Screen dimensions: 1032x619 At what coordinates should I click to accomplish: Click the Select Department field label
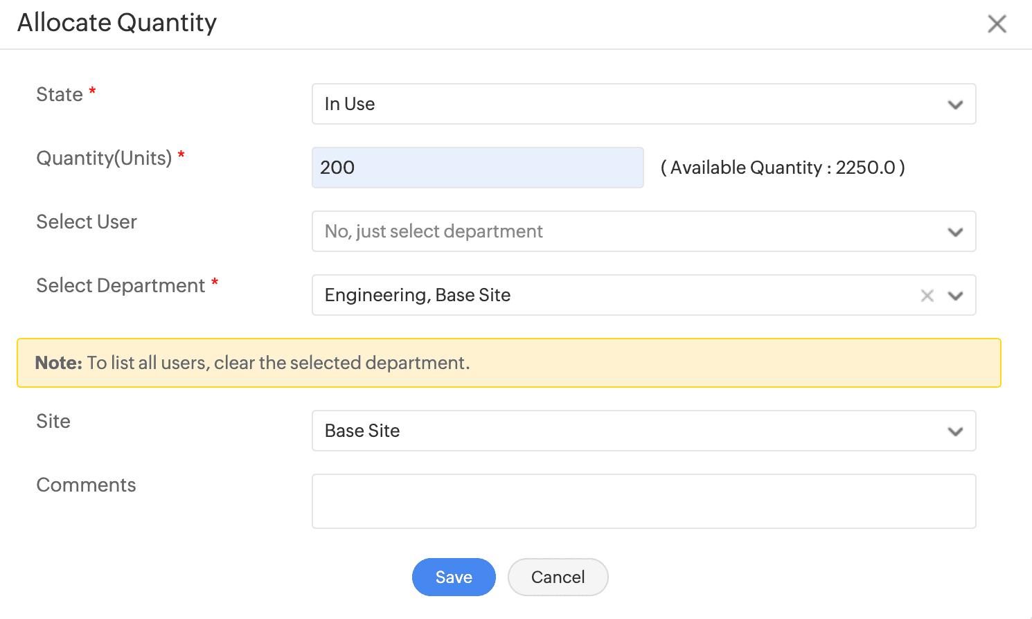[121, 285]
